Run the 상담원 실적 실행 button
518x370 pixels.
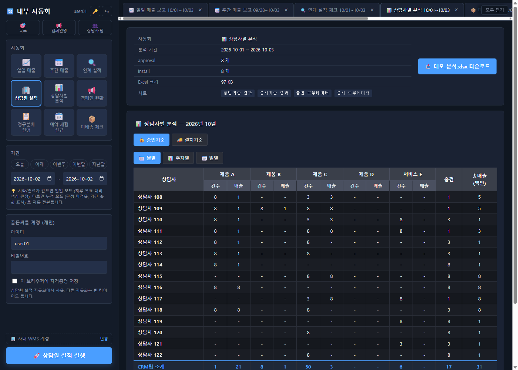pos(59,356)
